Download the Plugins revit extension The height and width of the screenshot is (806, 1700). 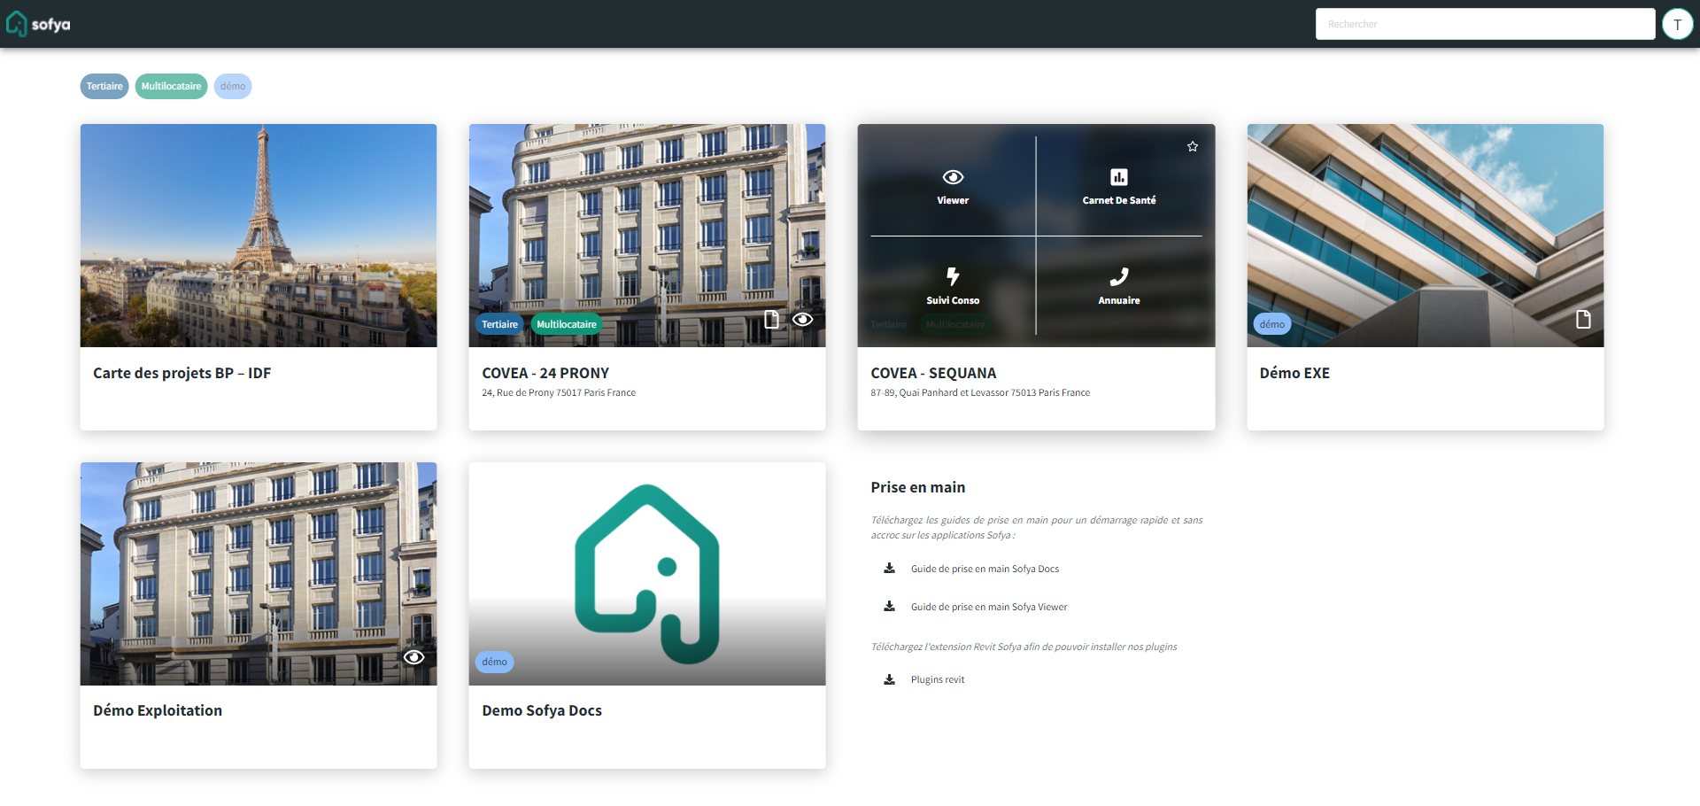(937, 679)
